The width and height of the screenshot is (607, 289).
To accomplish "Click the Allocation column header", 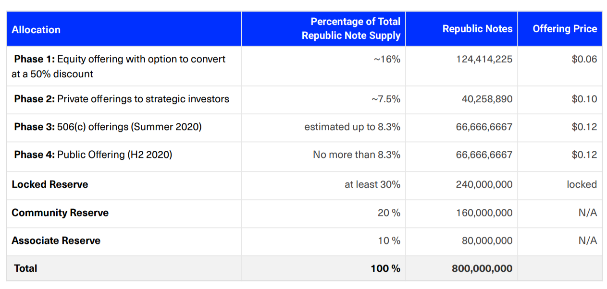I will click(x=36, y=30).
